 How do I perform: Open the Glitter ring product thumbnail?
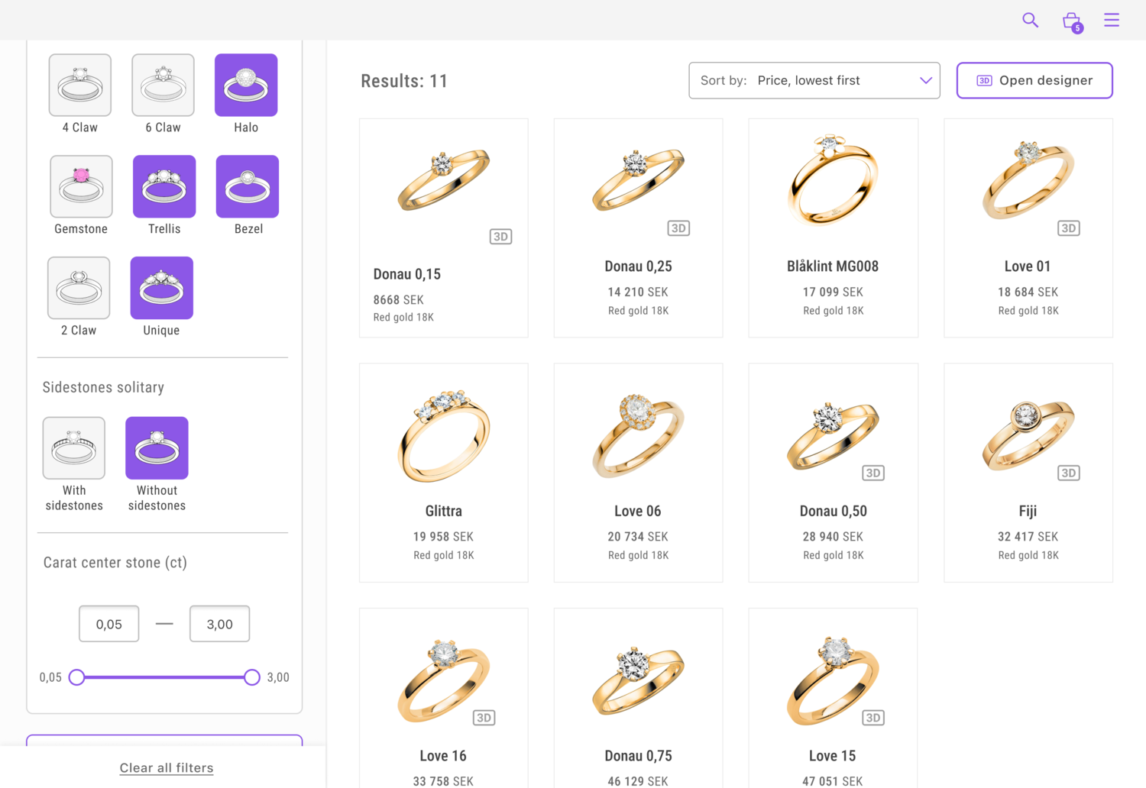click(444, 435)
